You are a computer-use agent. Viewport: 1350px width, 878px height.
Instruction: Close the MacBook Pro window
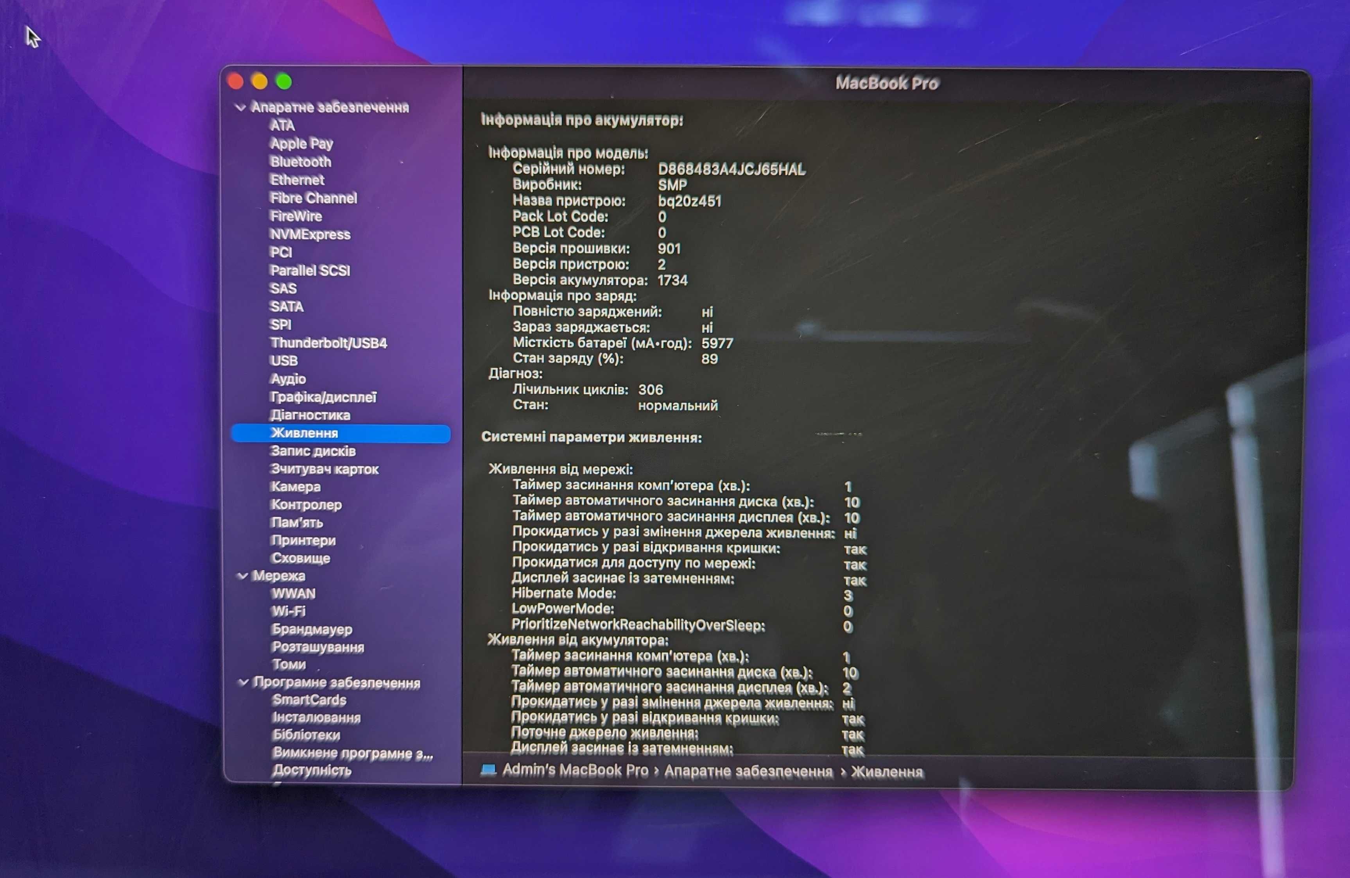click(x=235, y=82)
